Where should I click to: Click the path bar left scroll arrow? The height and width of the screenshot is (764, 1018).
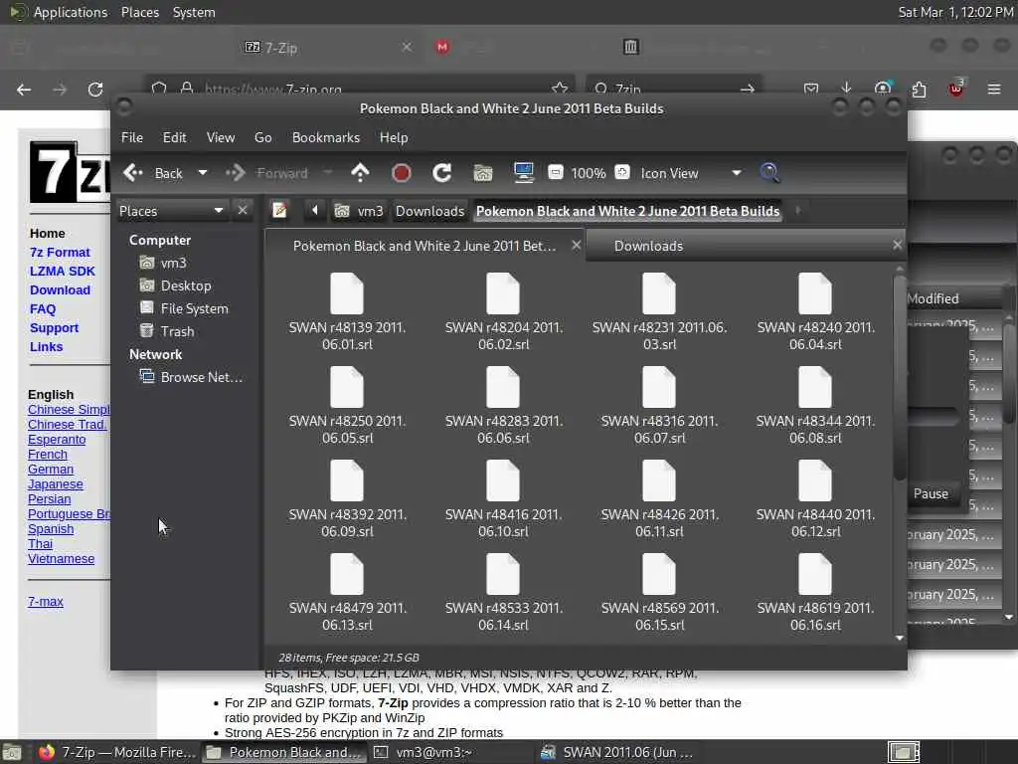click(315, 211)
